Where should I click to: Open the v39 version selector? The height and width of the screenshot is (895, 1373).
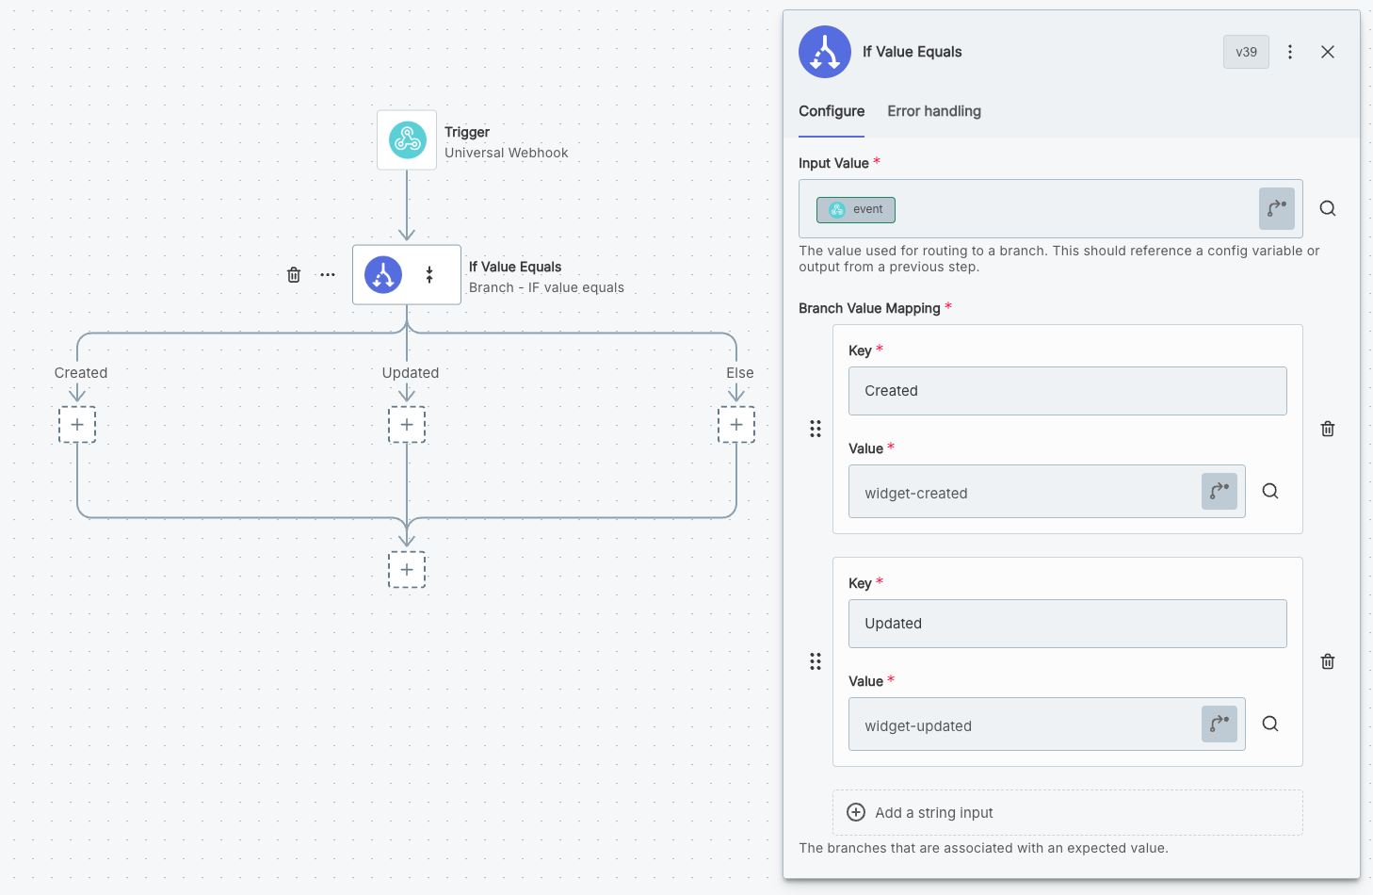1246,52
